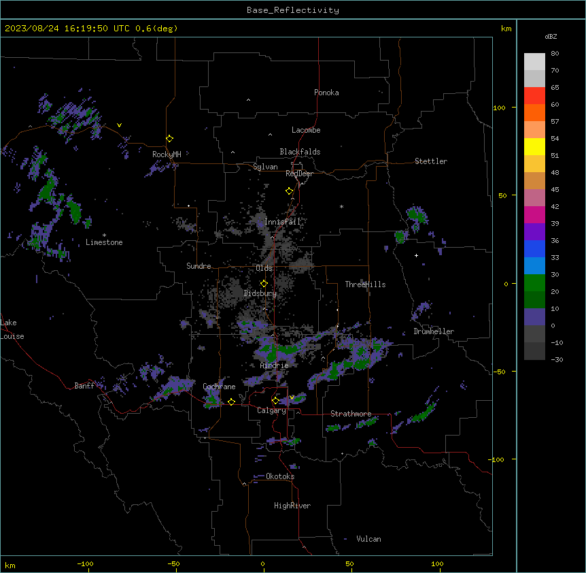Click the magenta 42-39 dBZ legend swatch
This screenshot has height=573, width=586.
[534, 214]
